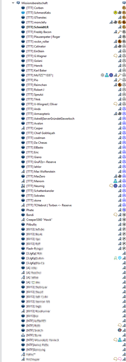This screenshot has height=362, width=126.
Task: Click the hammer icon on Freddy Bacon row
Action: [119, 32]
